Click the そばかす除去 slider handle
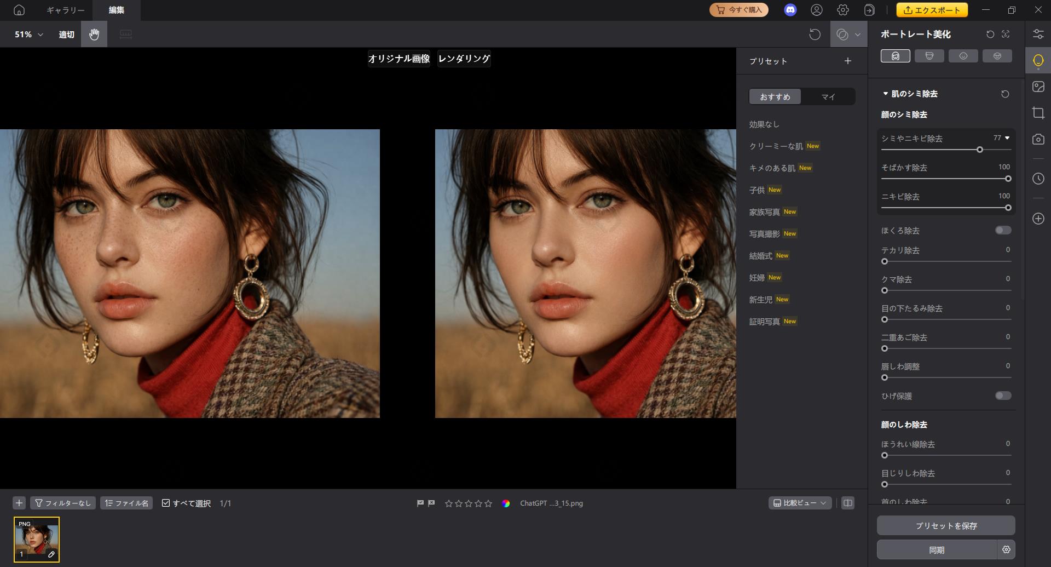1051x567 pixels. click(1008, 179)
